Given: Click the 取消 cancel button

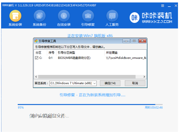Looking at the screenshot, I should 135,83.
